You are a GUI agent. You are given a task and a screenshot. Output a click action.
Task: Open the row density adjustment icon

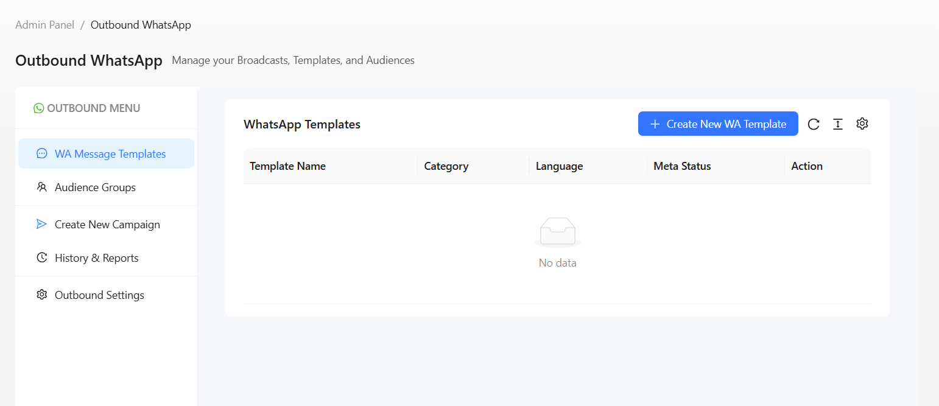[838, 124]
